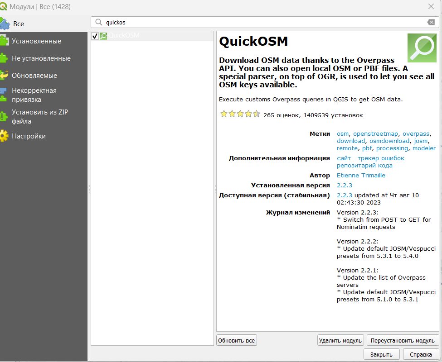Screen dimensions: 442x362
Task: Click the green puzzle icon beside Установленные
Action: point(4,41)
